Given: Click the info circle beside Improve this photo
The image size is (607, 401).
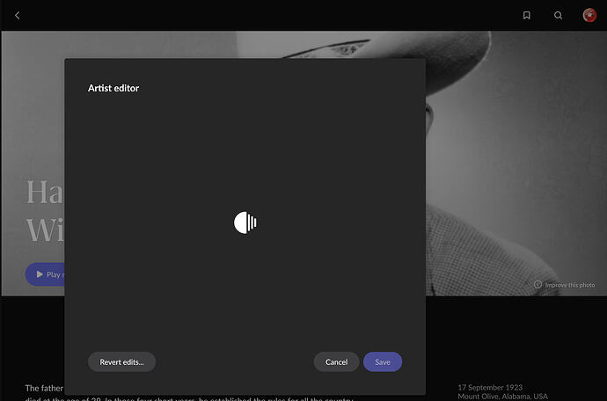Looking at the screenshot, I should tap(538, 285).
